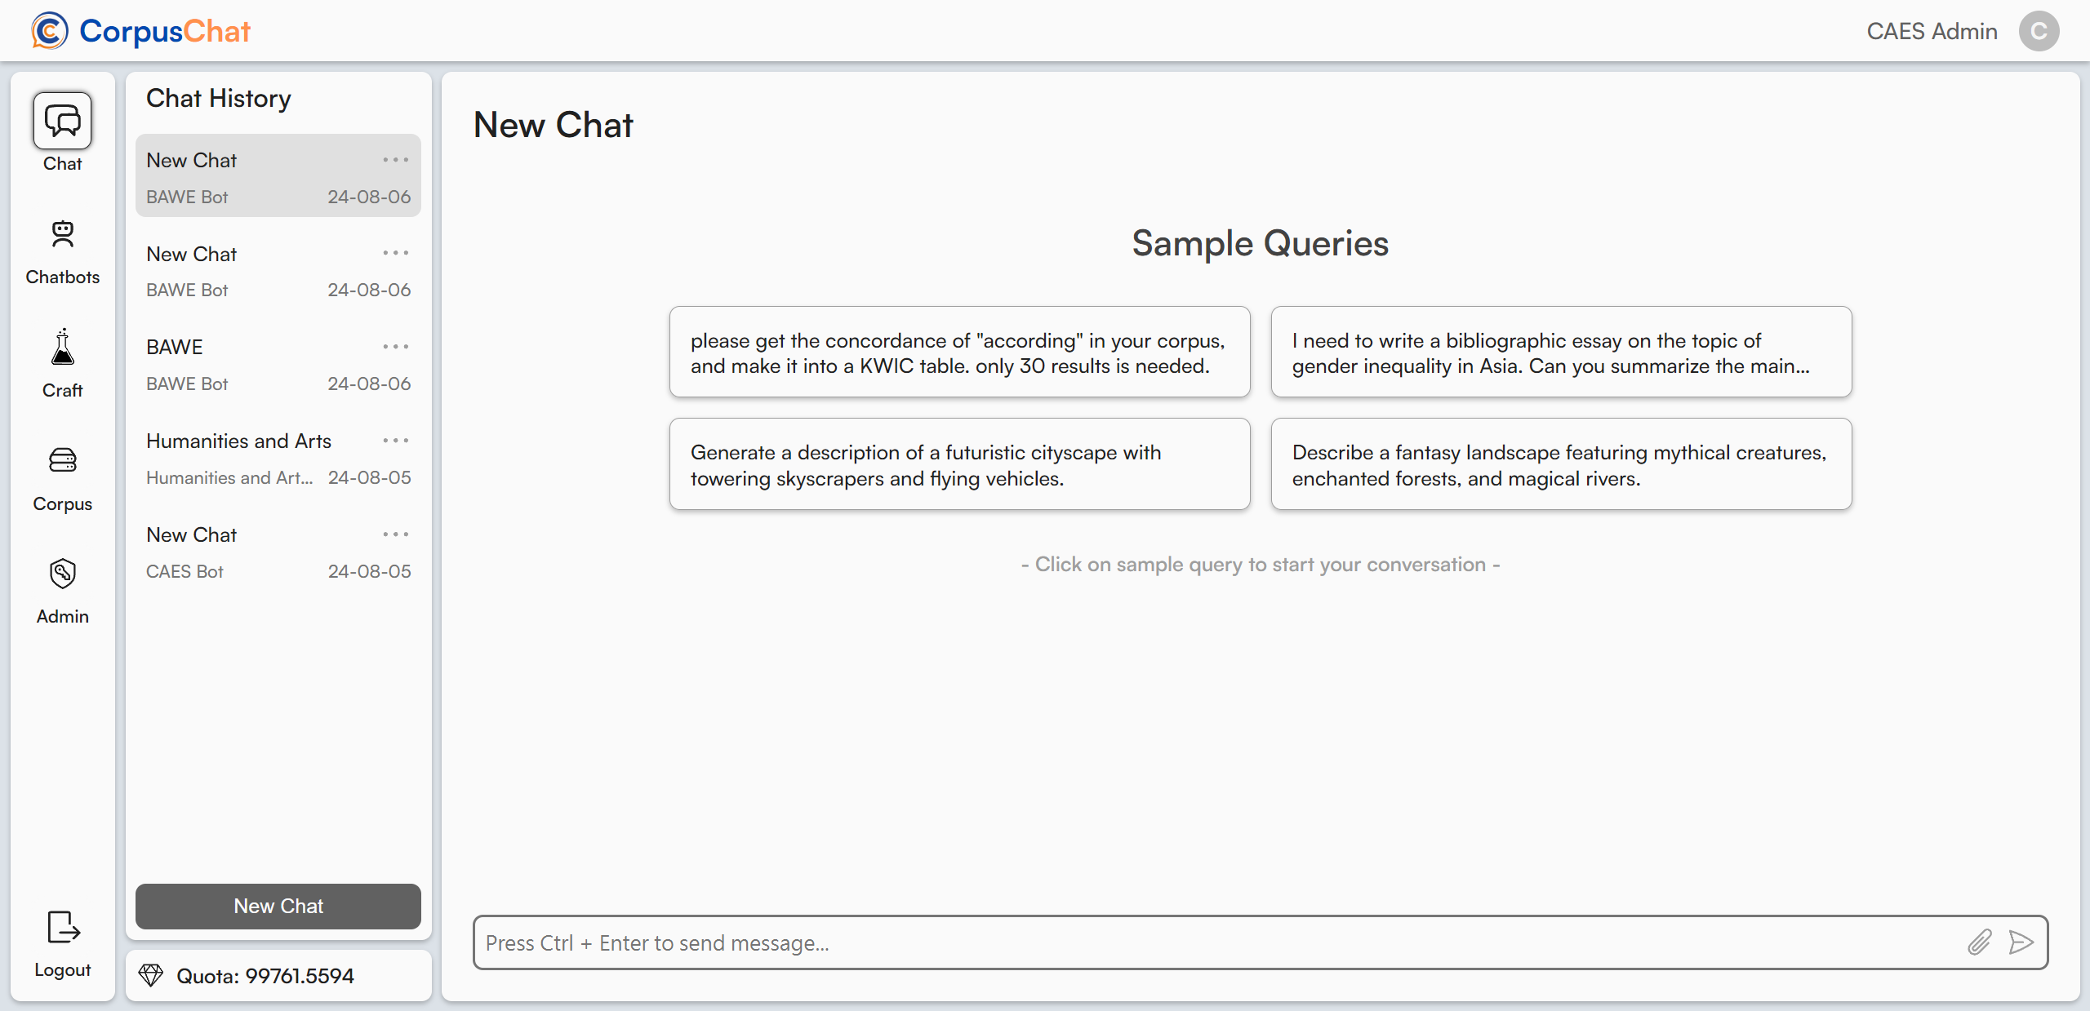2090x1011 pixels.
Task: Open the Chatbots section icon
Action: (63, 235)
